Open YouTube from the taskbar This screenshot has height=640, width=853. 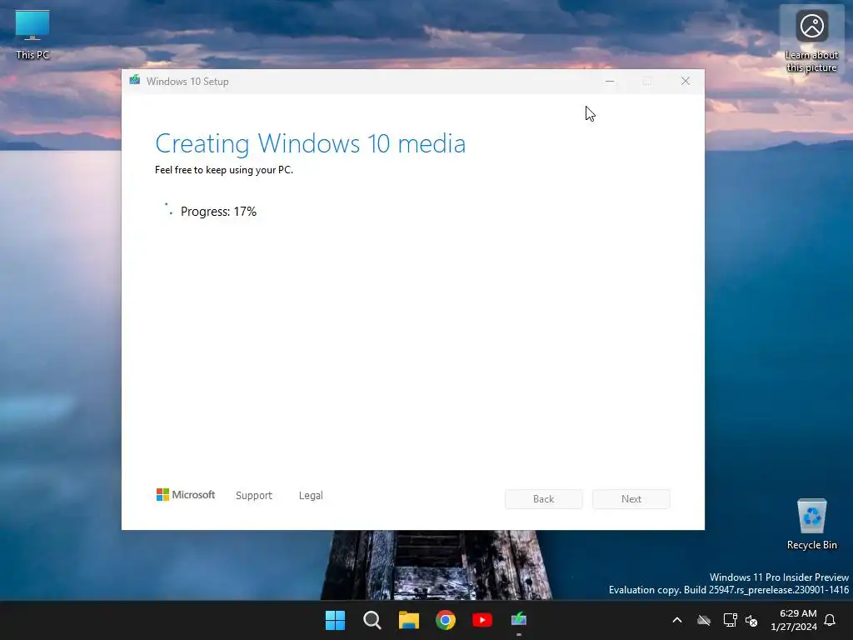pos(482,620)
